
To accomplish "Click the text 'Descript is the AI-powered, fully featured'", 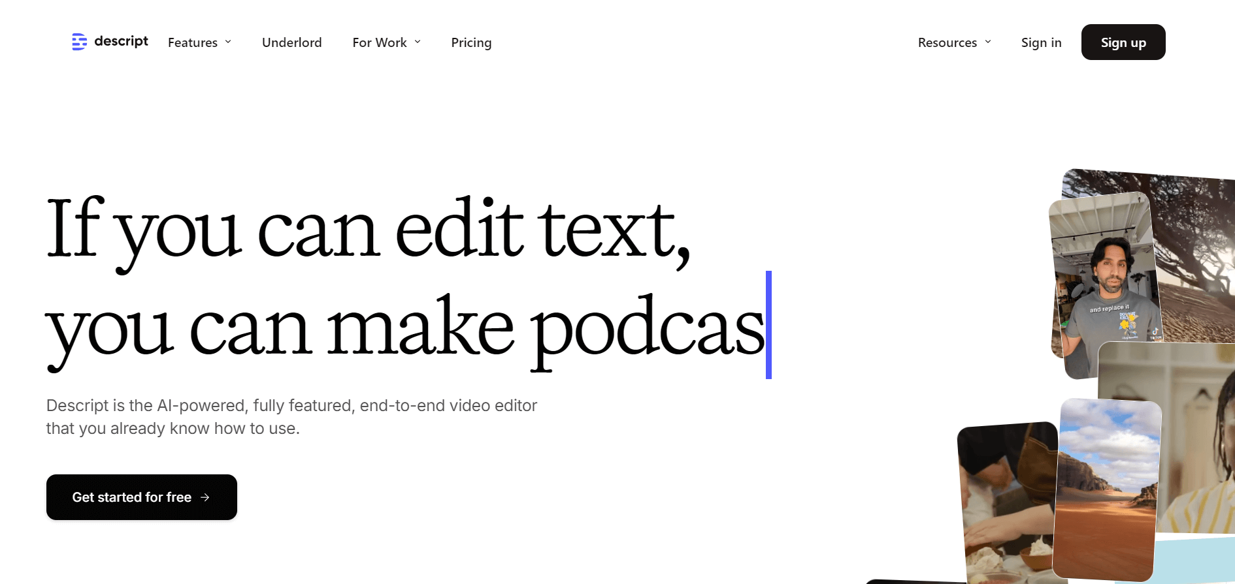I will 199,405.
